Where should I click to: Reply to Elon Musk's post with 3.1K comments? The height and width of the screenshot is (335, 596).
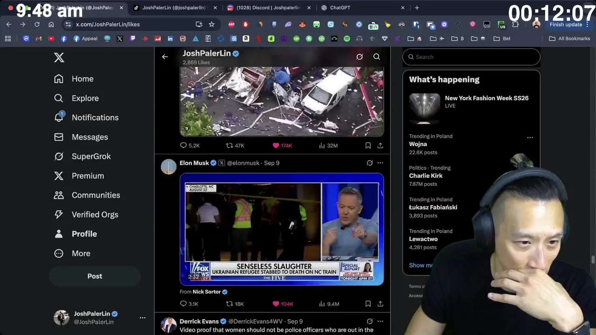[189, 304]
